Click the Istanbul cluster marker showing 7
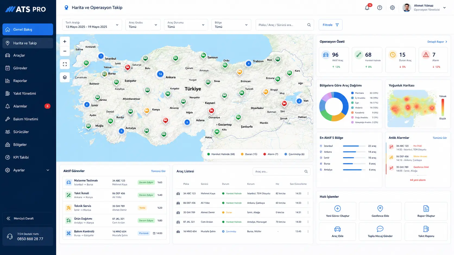The width and height of the screenshot is (454, 255). coord(101,56)
